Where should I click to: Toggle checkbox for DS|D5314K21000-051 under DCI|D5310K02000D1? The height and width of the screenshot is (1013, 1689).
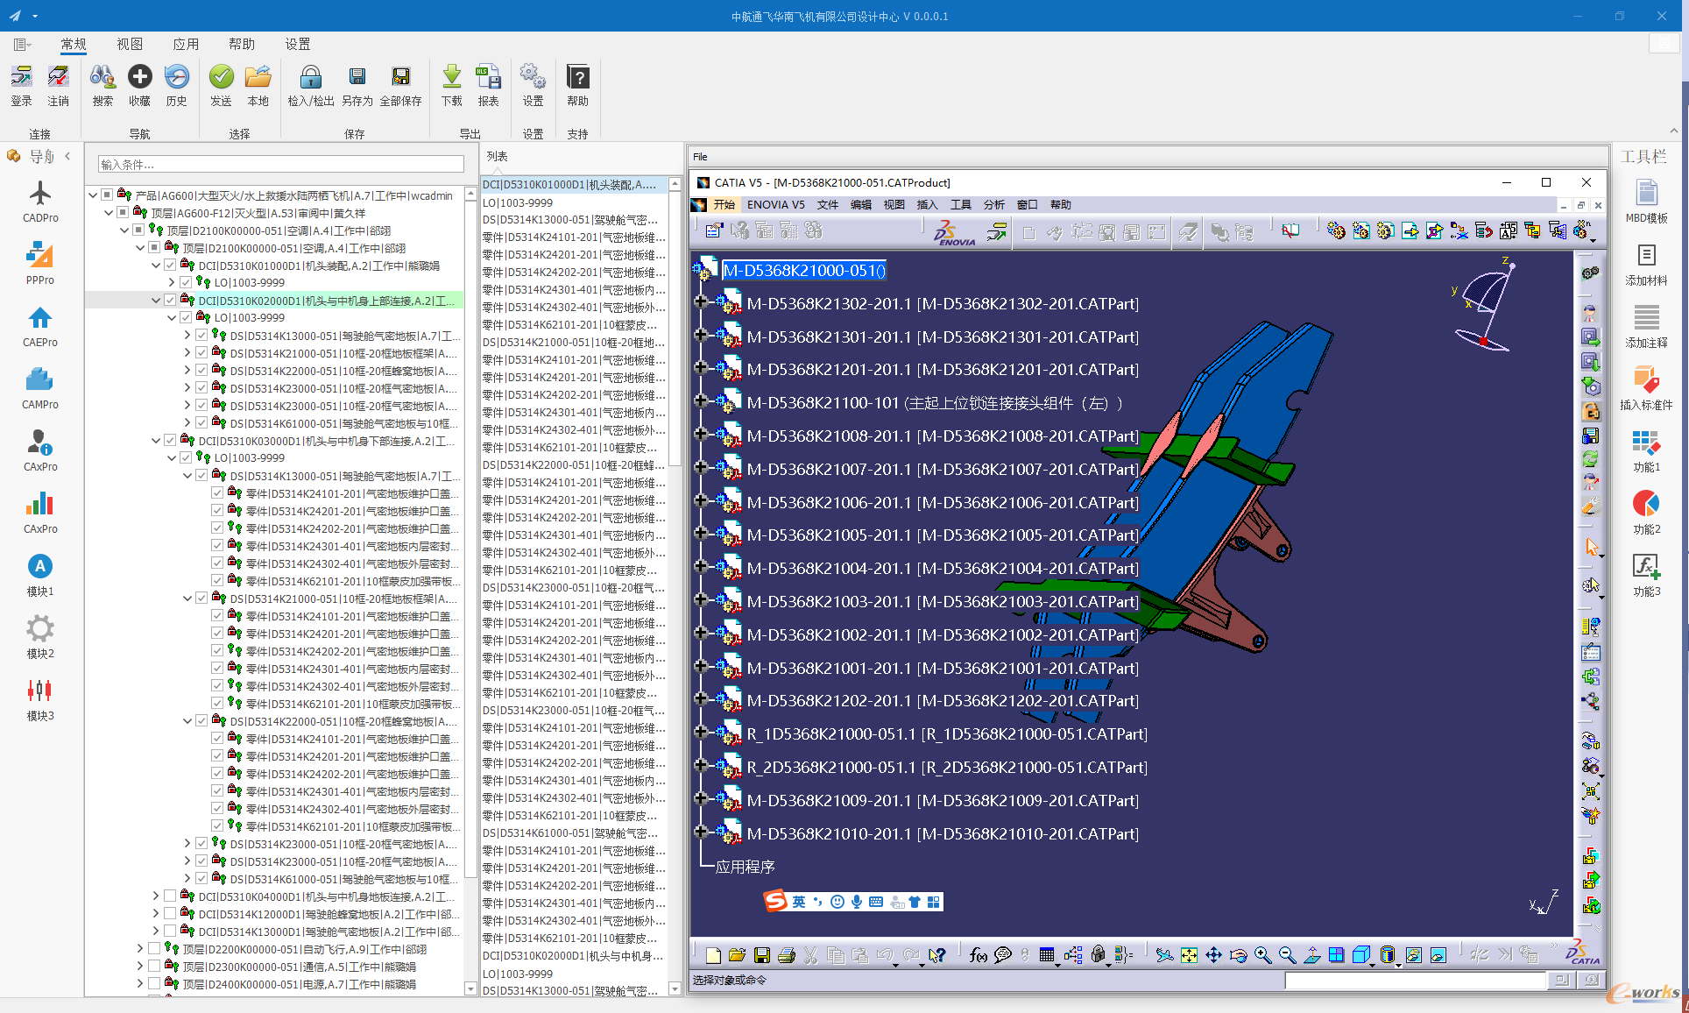click(x=201, y=352)
